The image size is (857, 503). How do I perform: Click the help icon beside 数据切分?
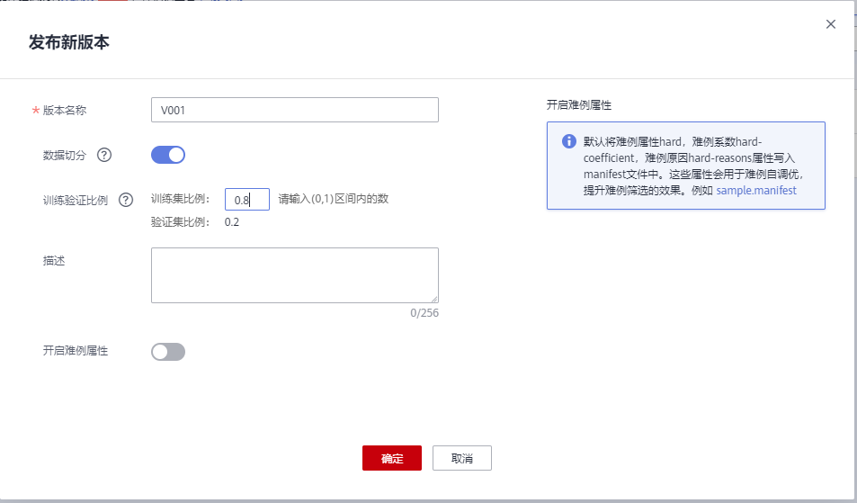click(x=104, y=155)
